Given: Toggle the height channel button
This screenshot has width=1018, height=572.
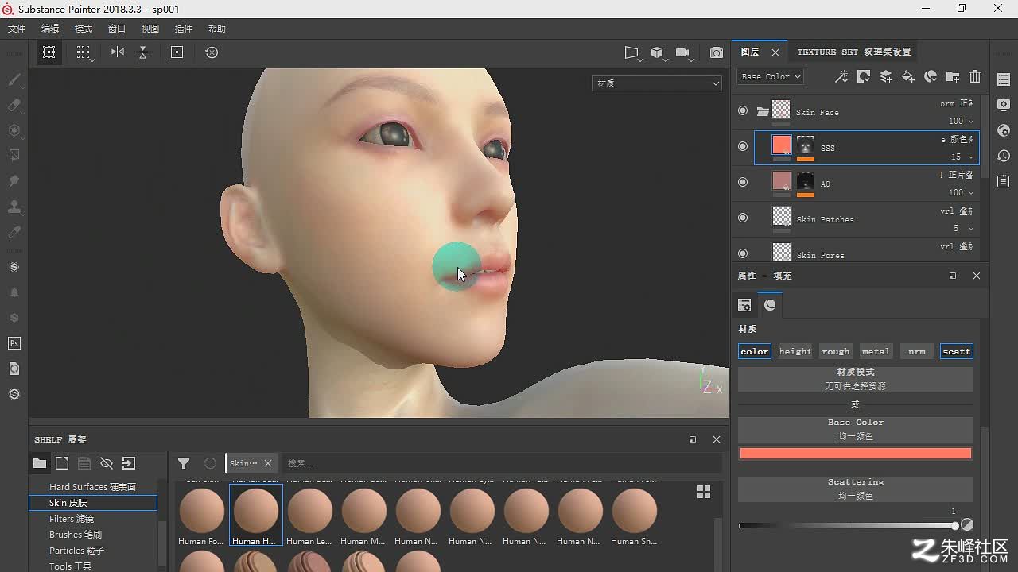Looking at the screenshot, I should click(x=795, y=351).
